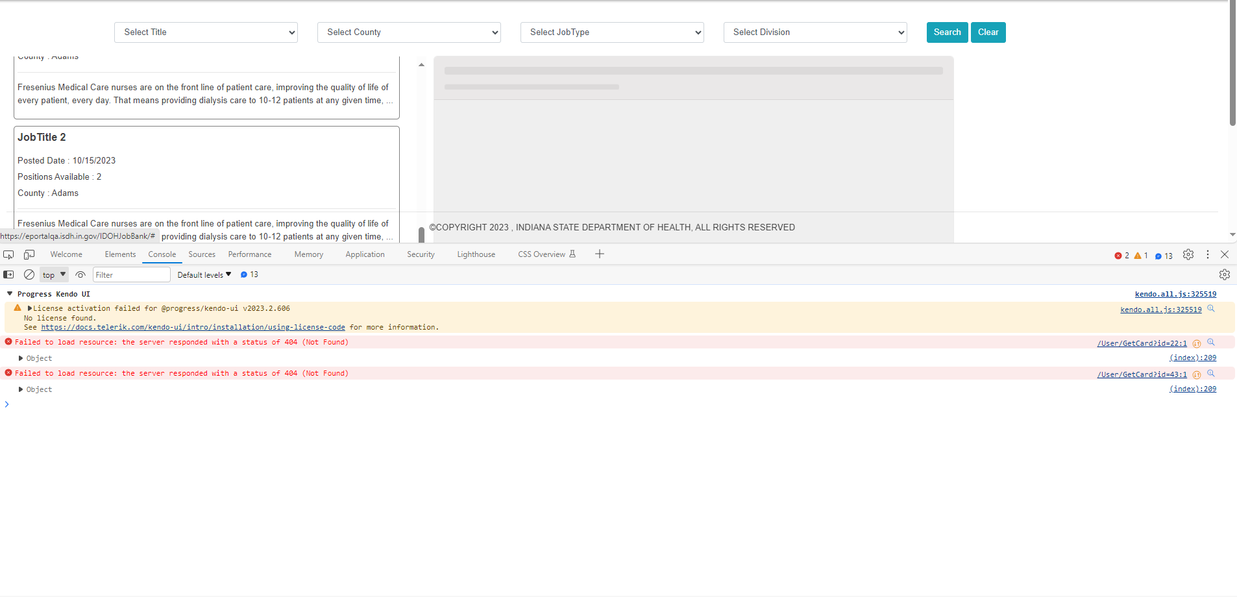Open console settings gear beside filter bar

coord(1224,274)
